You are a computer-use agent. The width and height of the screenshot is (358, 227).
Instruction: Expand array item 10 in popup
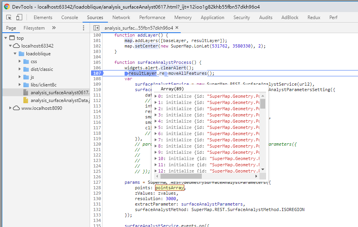click(x=156, y=158)
